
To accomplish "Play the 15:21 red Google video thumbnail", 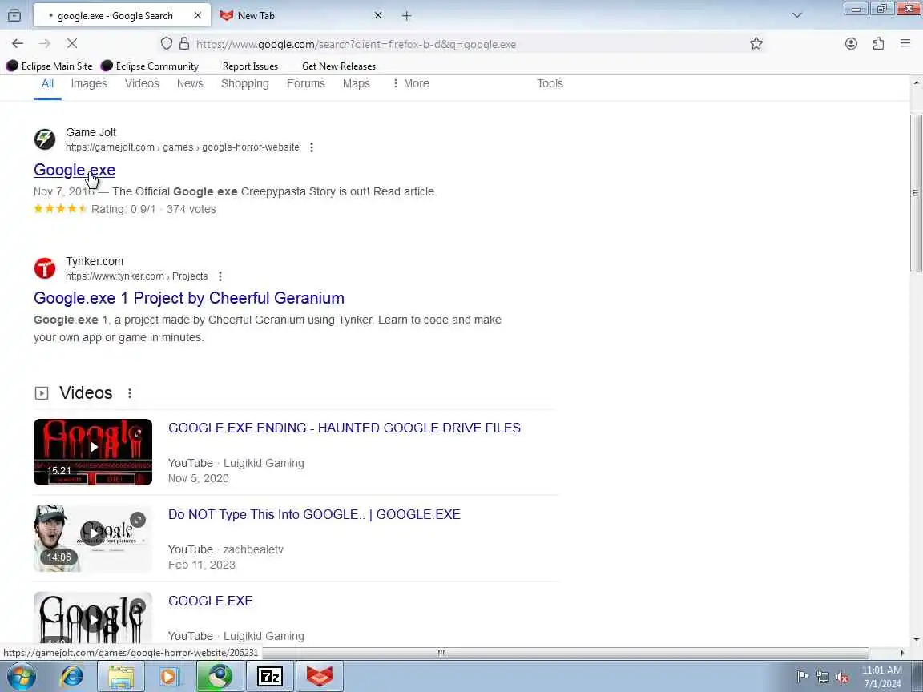I will (93, 452).
